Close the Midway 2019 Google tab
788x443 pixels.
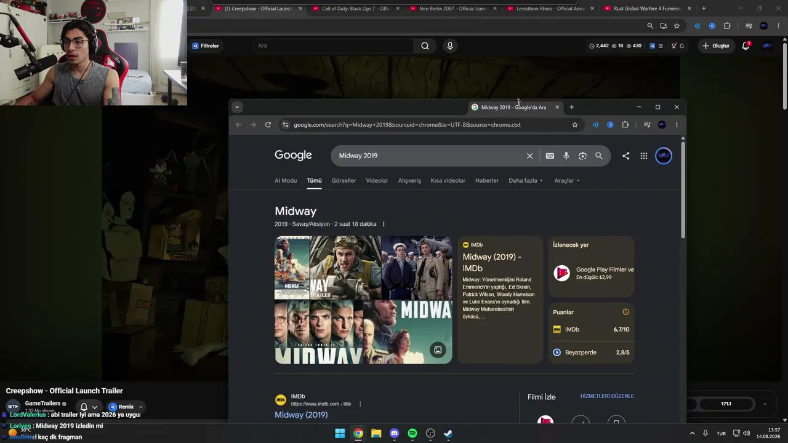[x=557, y=107]
